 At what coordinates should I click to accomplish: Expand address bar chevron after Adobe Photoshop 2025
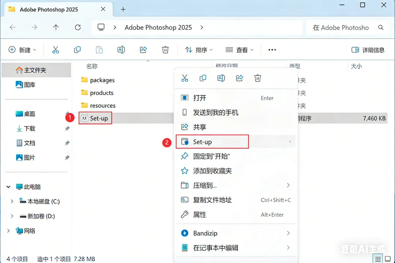tap(202, 27)
